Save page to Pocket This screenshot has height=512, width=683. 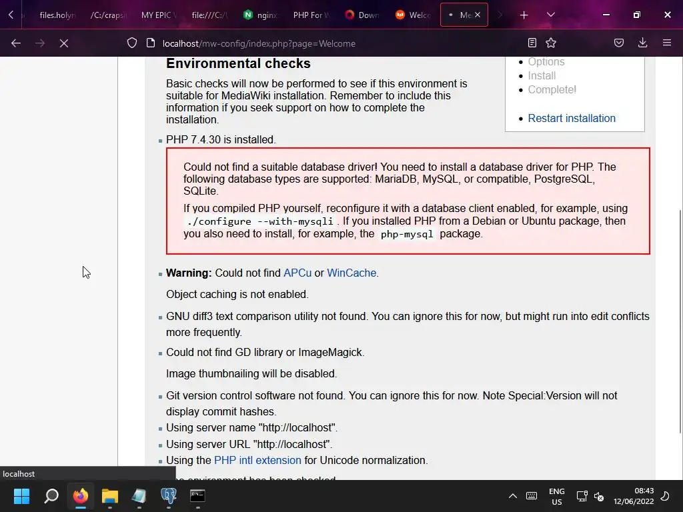click(x=619, y=43)
